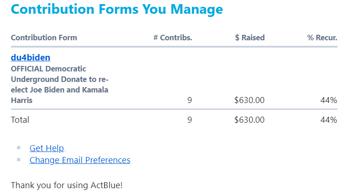Screen dimensions: 343x195
Task: Click the square bullet beside Get Help
Action: [x=19, y=147]
